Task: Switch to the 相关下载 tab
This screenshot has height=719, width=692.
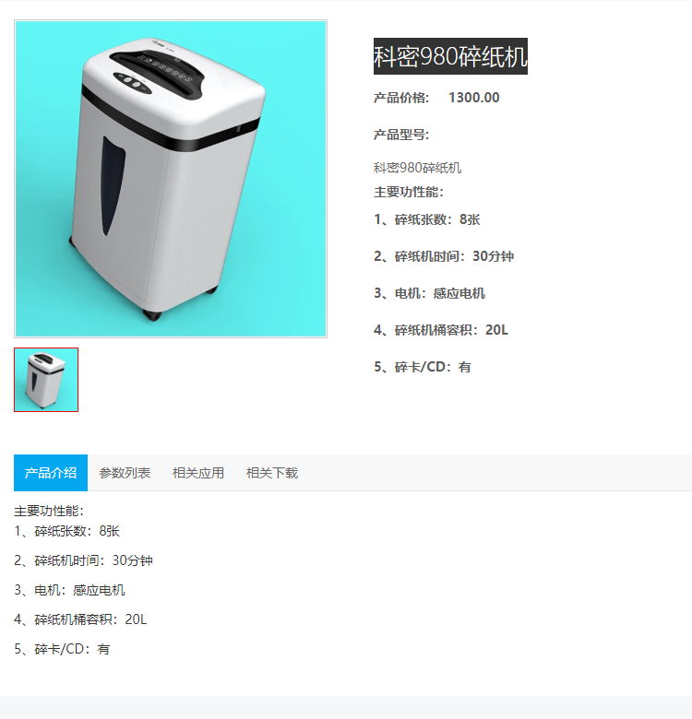Action: point(272,473)
